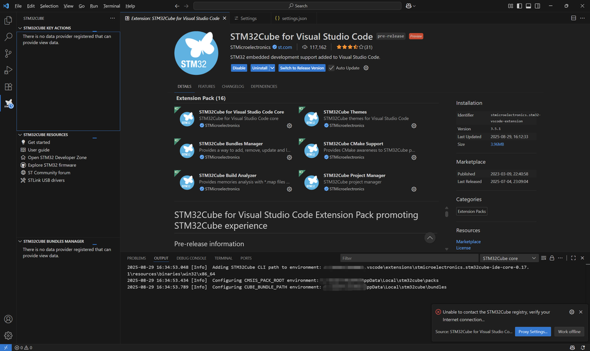The height and width of the screenshot is (351, 590).
Task: Open the Extensions view
Action: point(8,87)
